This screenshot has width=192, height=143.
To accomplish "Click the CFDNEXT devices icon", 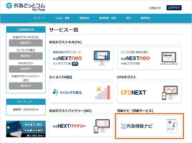I will click(x=170, y=93).
